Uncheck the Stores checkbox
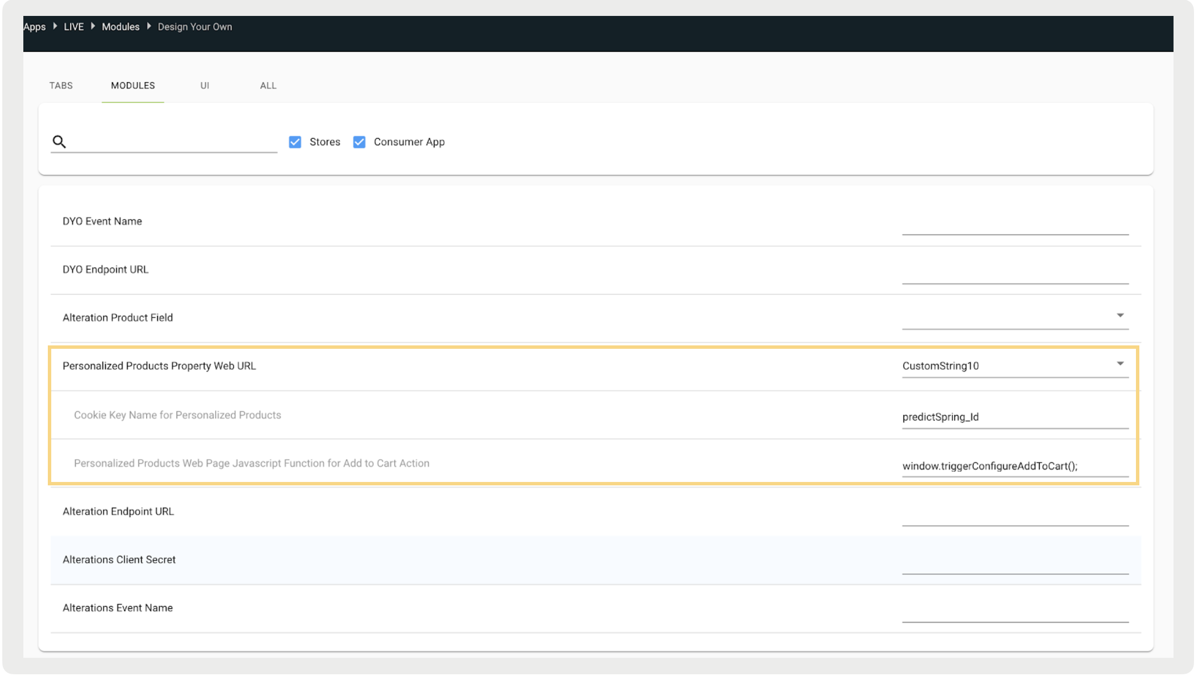 coord(295,142)
